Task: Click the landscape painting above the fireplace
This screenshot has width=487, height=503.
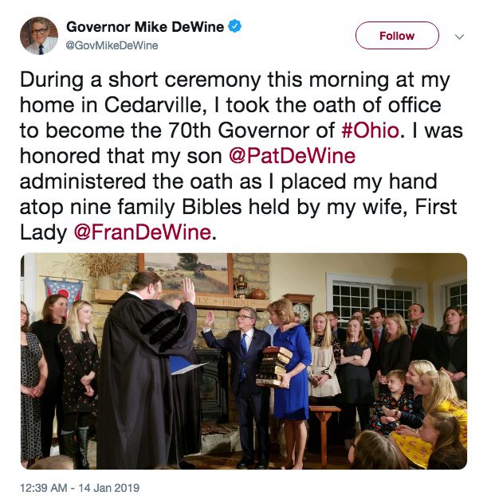Action: [x=186, y=274]
